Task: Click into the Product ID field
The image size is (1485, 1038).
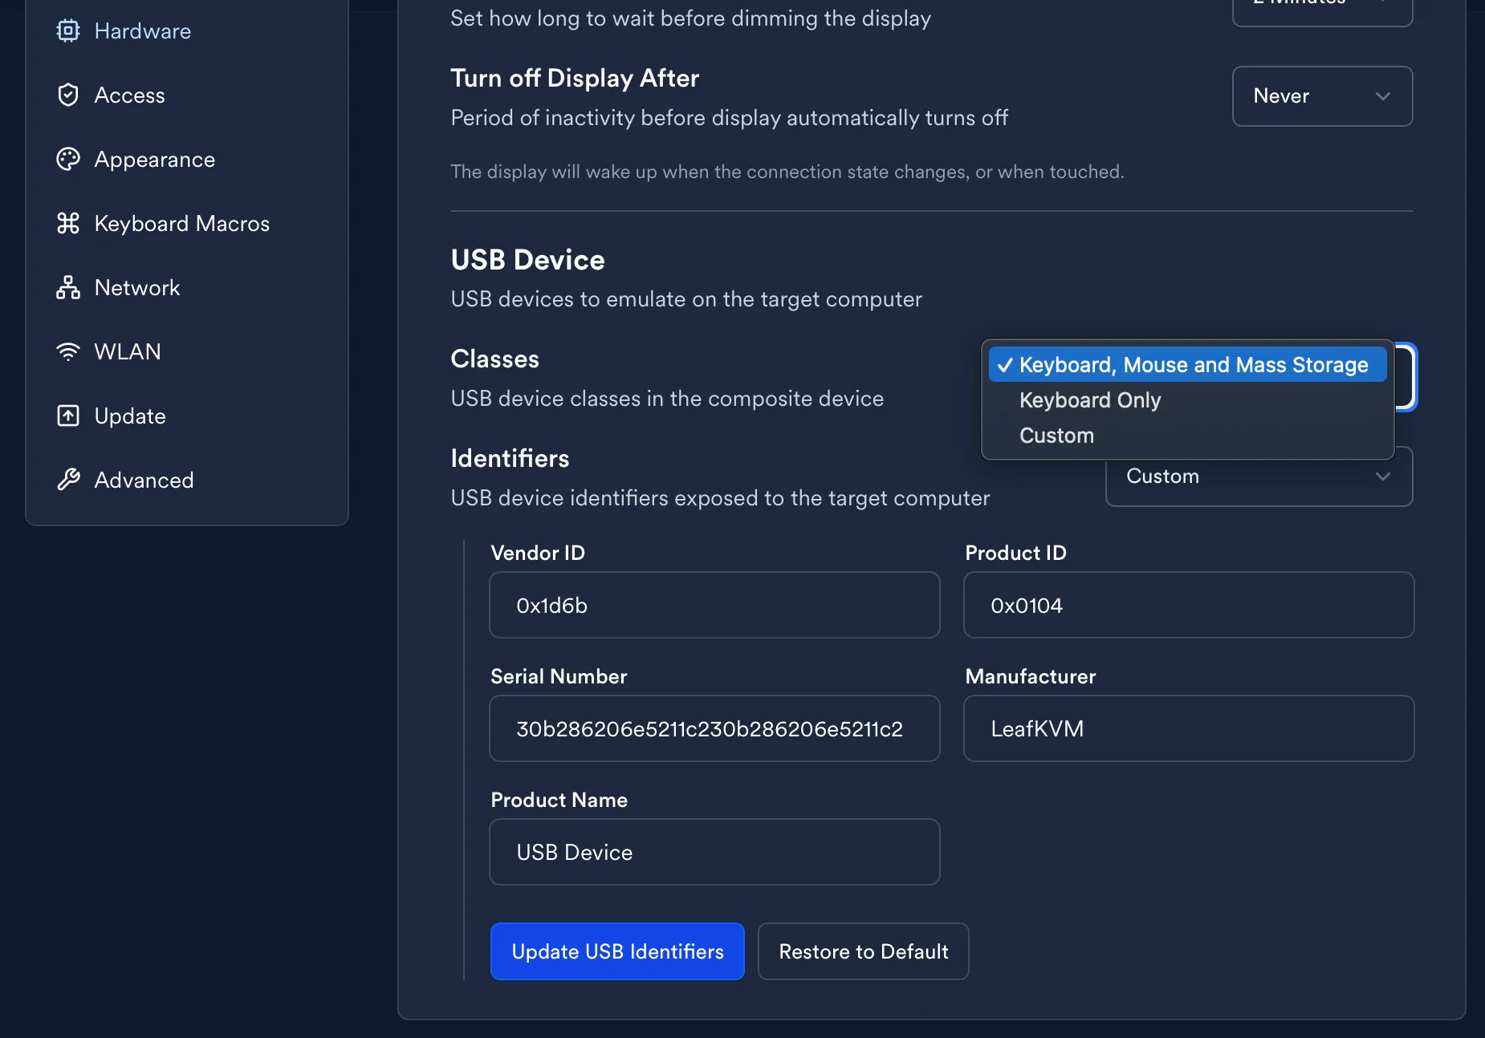Action: [1188, 605]
